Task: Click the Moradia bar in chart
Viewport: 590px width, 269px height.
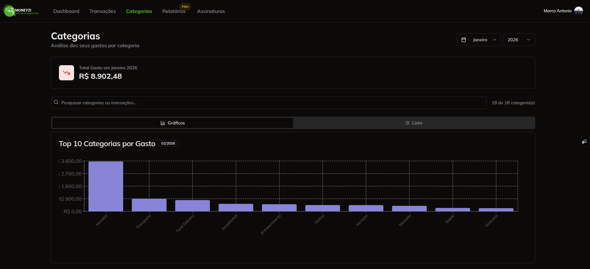Action: (106, 186)
